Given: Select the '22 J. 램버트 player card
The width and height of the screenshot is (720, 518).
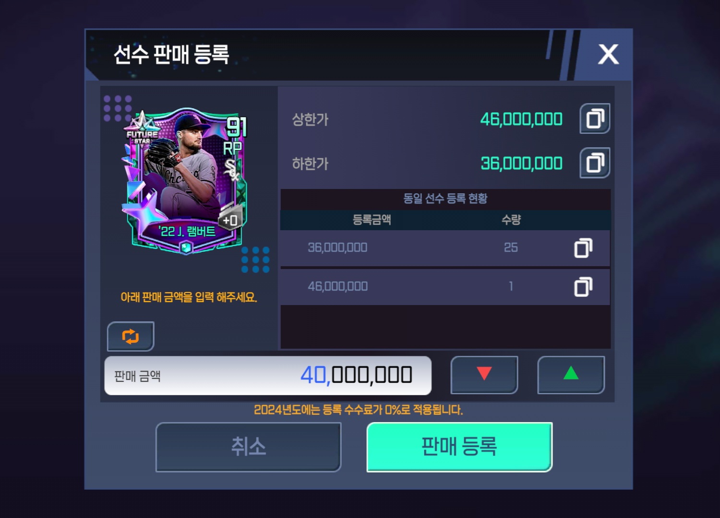Looking at the screenshot, I should 185,181.
